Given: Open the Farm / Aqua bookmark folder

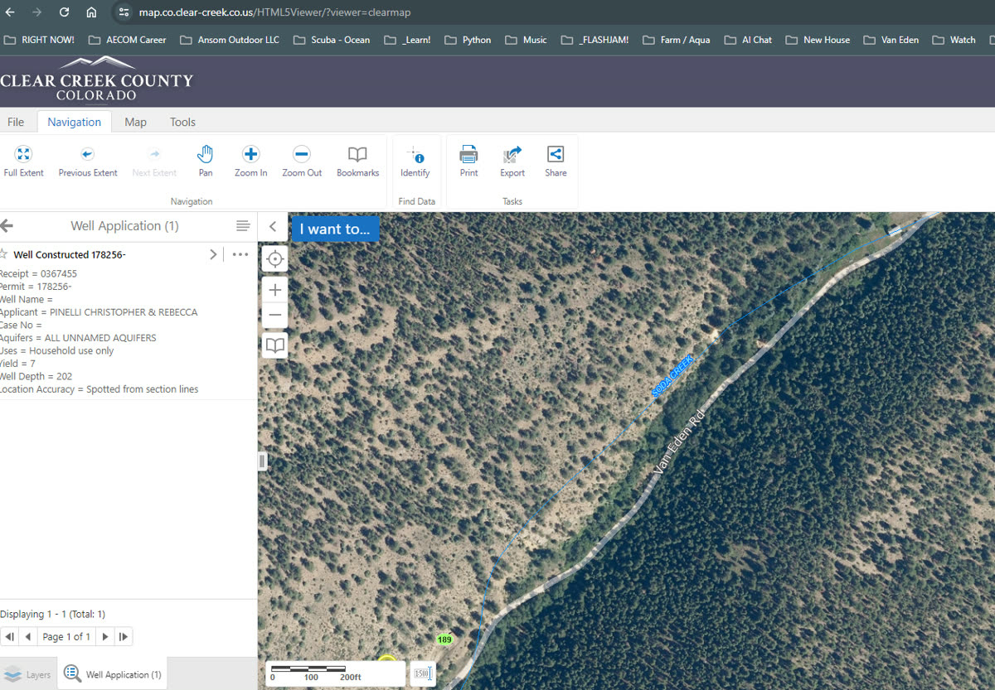Looking at the screenshot, I should pos(676,40).
